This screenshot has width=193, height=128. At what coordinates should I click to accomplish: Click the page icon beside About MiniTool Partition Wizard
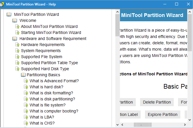point(17,26)
